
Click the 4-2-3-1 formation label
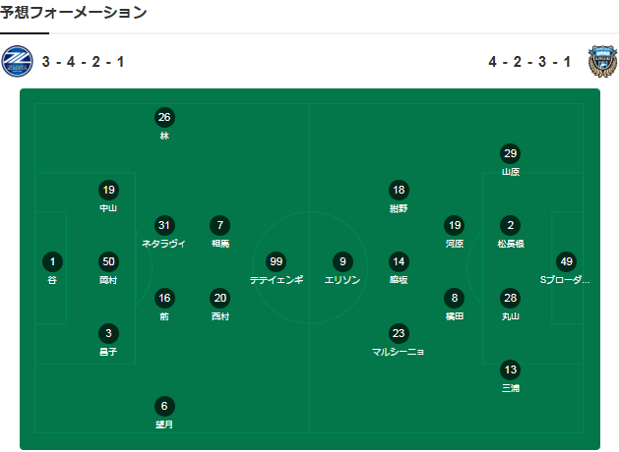point(529,62)
